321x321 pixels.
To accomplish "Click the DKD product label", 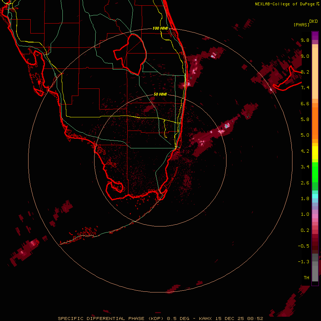I will [x=314, y=21].
